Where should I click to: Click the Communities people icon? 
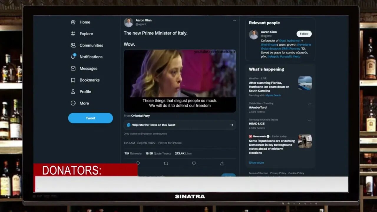click(73, 45)
